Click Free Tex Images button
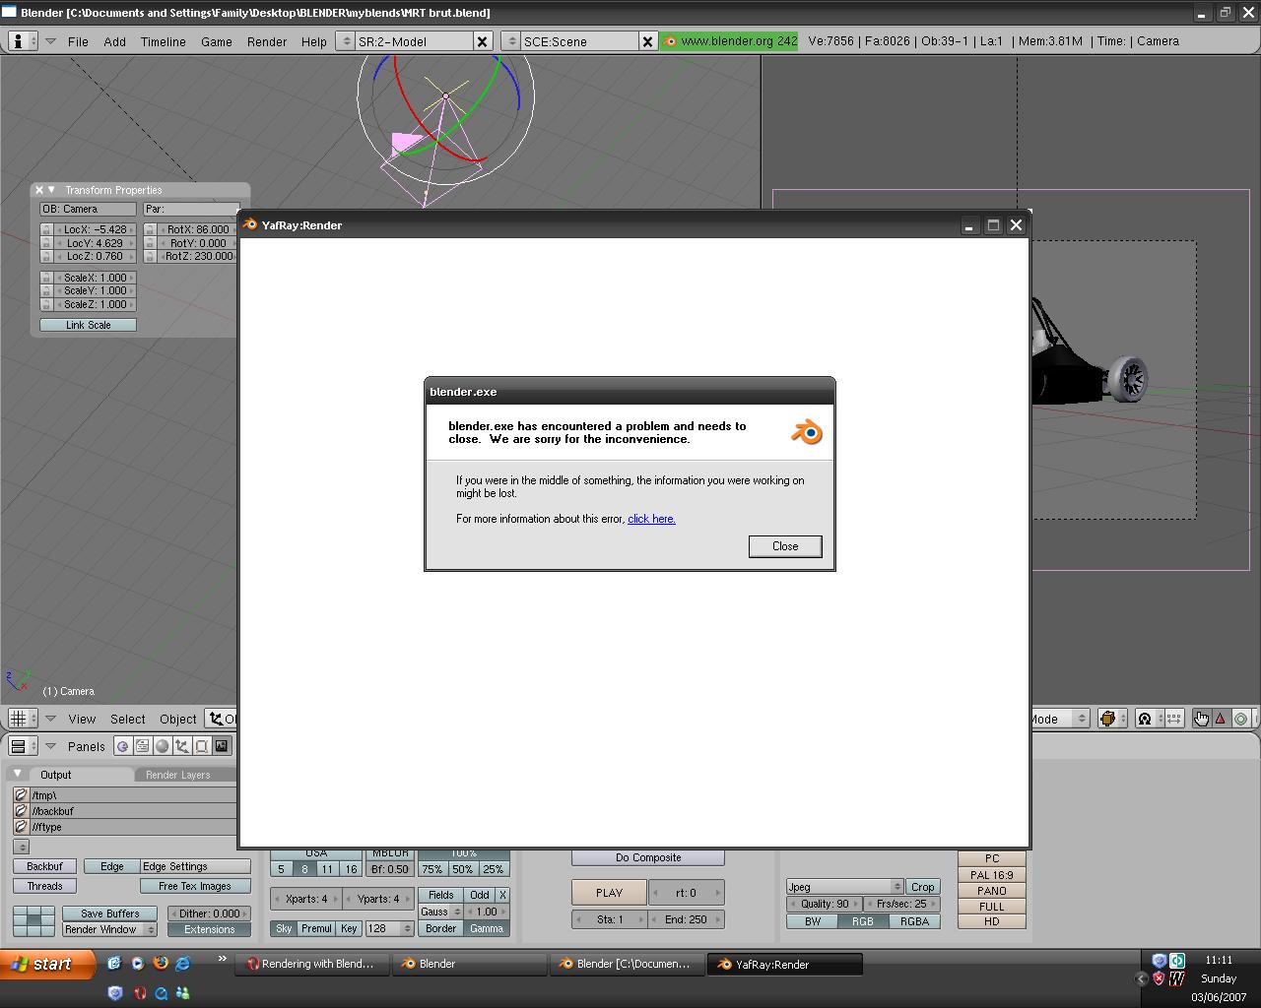This screenshot has width=1261, height=1008. click(195, 886)
